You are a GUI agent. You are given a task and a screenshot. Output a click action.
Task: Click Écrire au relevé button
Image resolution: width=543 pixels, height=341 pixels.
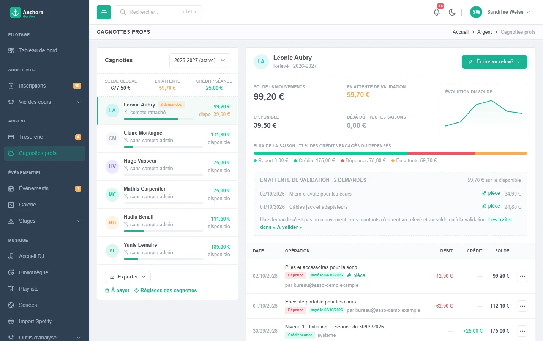[494, 62]
